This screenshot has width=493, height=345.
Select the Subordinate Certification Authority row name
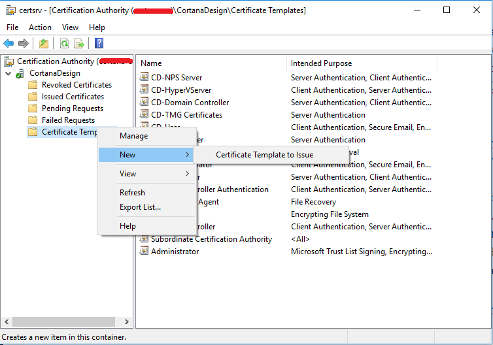211,239
